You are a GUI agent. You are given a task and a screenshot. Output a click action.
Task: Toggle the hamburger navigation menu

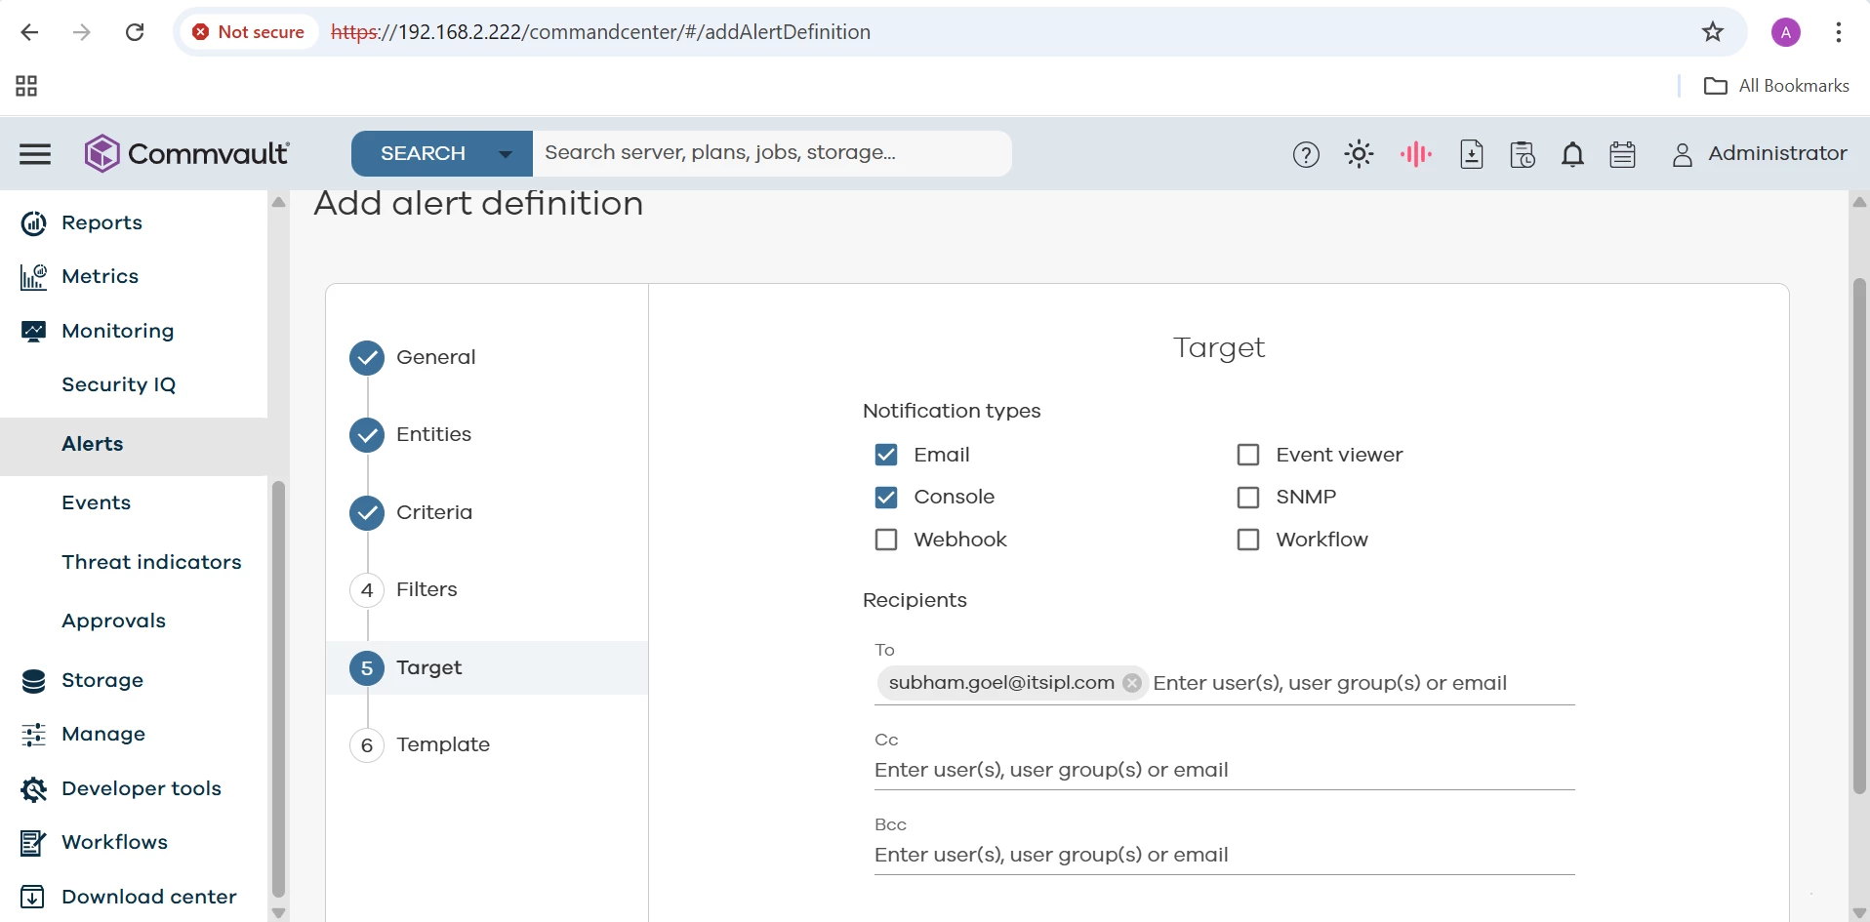coord(35,154)
